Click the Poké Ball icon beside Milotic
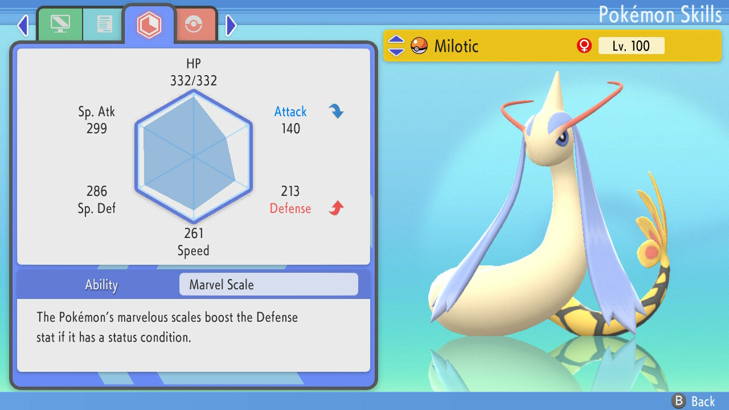This screenshot has width=729, height=410. (419, 46)
